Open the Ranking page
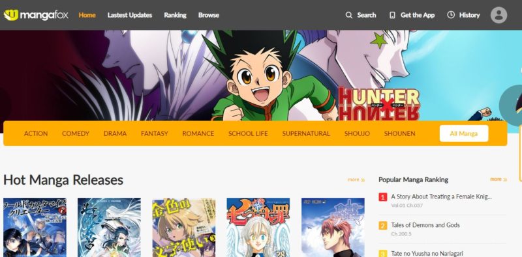This screenshot has width=522, height=257. point(175,15)
